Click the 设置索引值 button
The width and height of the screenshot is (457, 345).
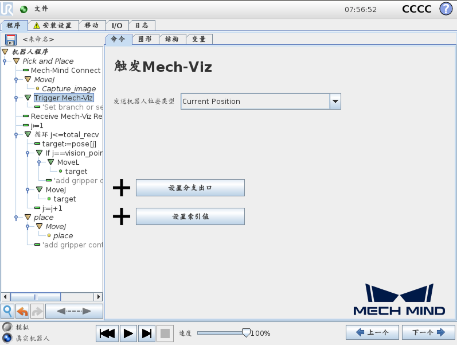coord(190,216)
